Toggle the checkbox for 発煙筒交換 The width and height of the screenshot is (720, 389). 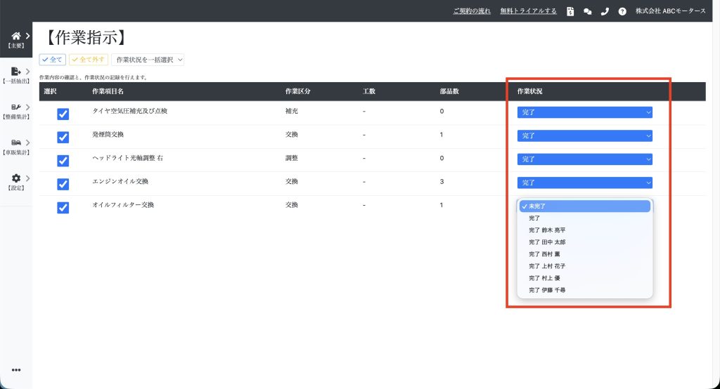63,137
